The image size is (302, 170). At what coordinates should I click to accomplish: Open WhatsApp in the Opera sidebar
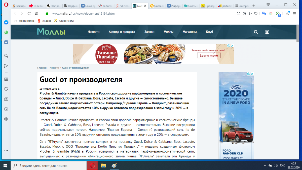(6, 32)
